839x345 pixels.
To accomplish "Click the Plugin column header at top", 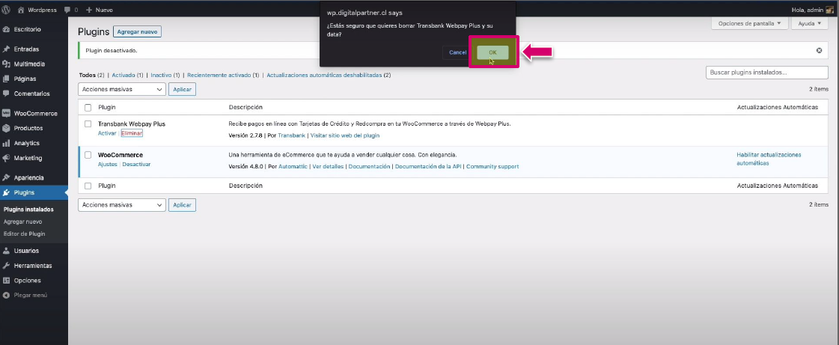I will (107, 108).
